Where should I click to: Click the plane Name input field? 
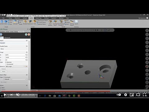point(14,43)
